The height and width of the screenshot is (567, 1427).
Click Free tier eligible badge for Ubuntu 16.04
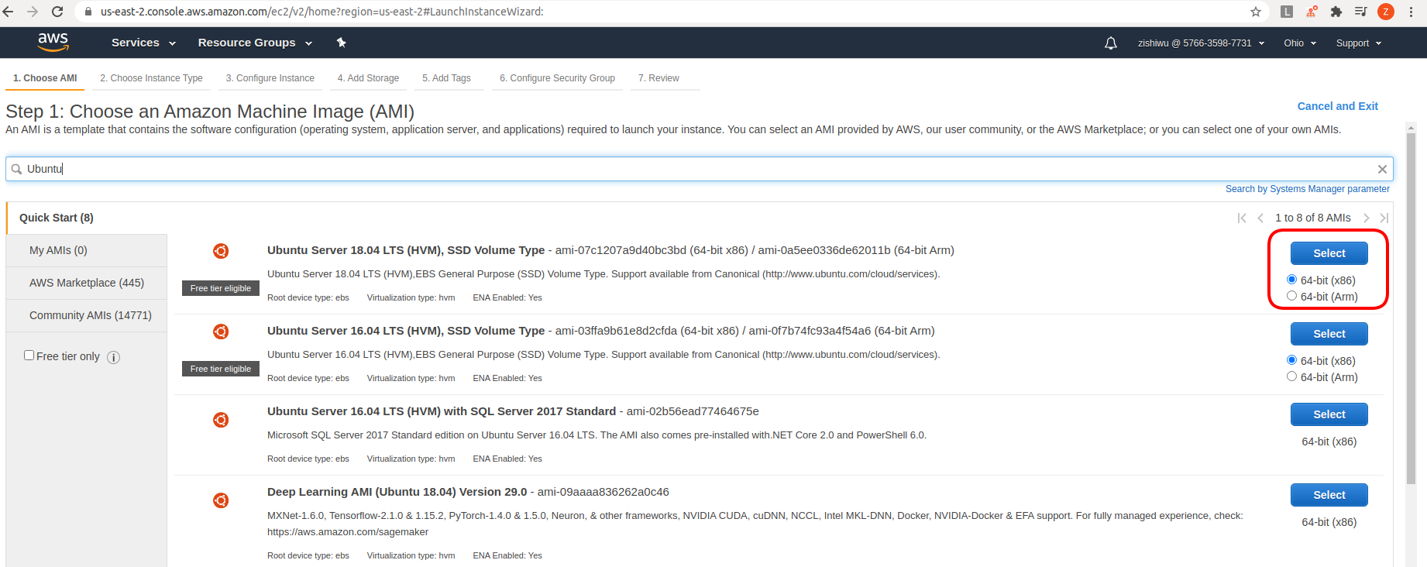pyautogui.click(x=221, y=369)
